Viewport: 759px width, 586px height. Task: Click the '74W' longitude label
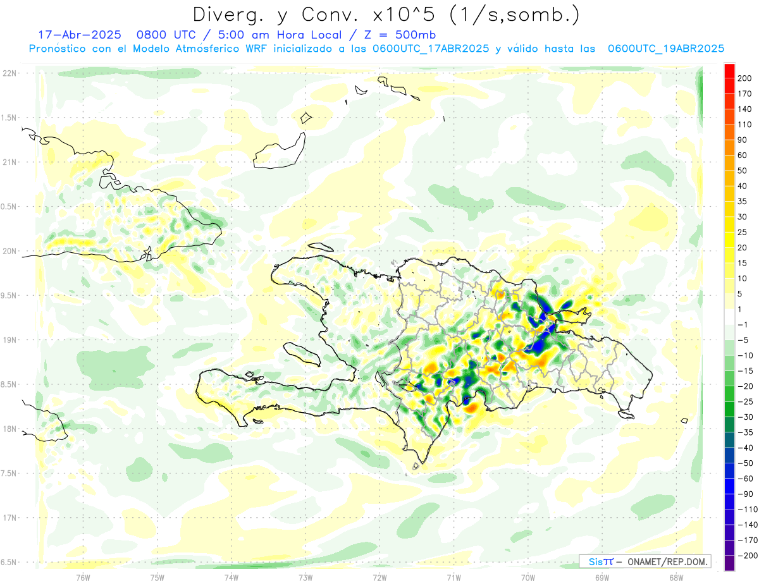tap(231, 578)
